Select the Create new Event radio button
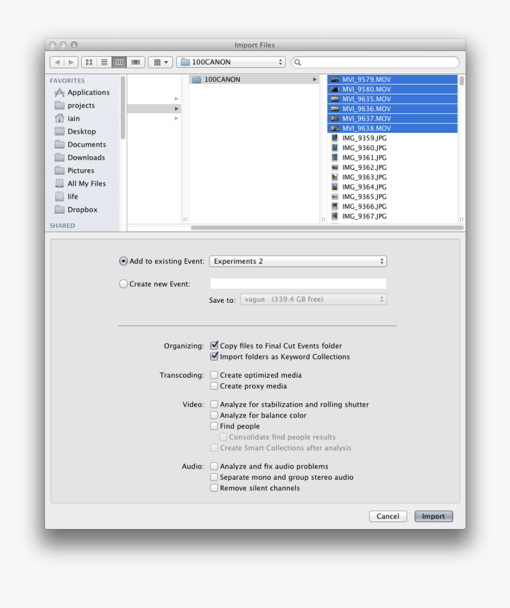Image resolution: width=510 pixels, height=608 pixels. coord(123,283)
